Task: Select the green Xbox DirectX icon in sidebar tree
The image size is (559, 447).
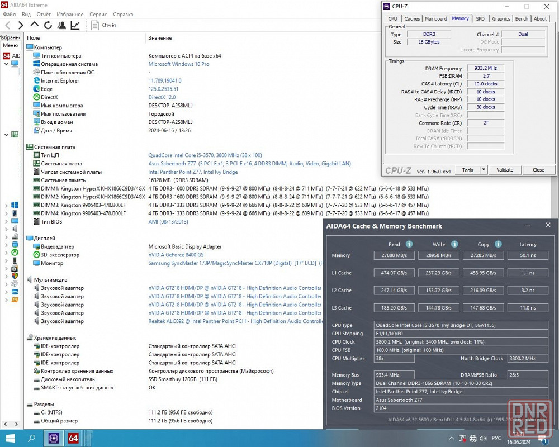Action: (x=15, y=253)
